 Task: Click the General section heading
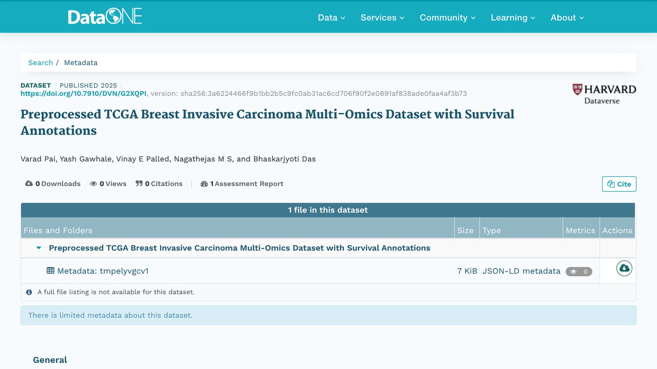coord(50,360)
